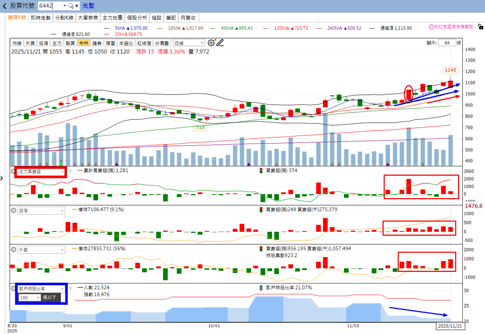Click the lock icon at top right
Screen dimensions: 485x334
click(480, 27)
